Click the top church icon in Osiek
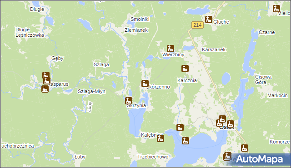Viewport: 291px width, 168px height. [x=222, y=119]
